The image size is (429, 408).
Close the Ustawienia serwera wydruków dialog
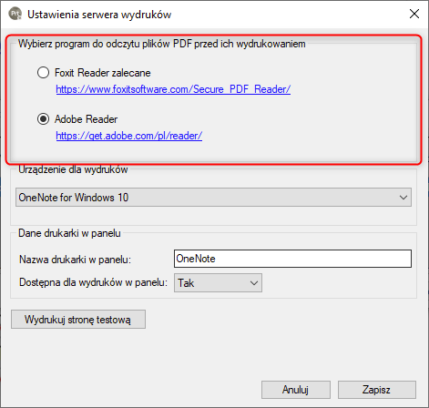click(x=414, y=14)
